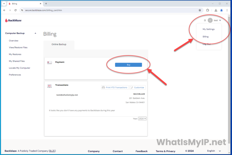Open a new browser tab
This screenshot has width=232, height=155.
click(x=46, y=4)
